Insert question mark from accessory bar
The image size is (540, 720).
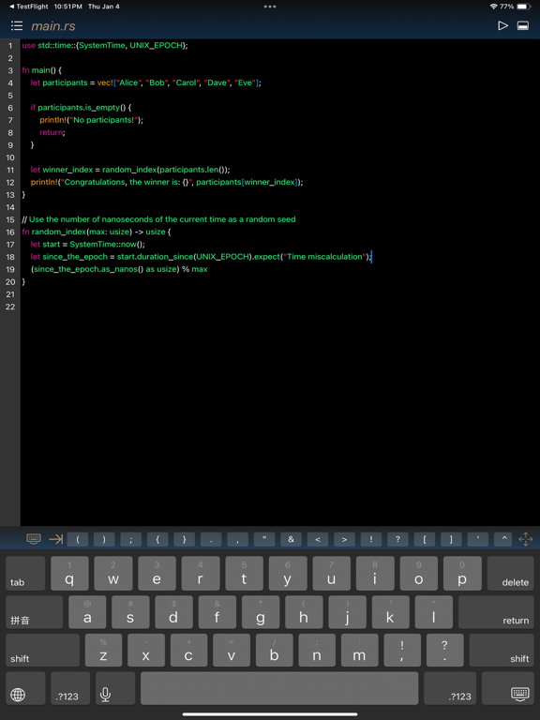pos(397,540)
